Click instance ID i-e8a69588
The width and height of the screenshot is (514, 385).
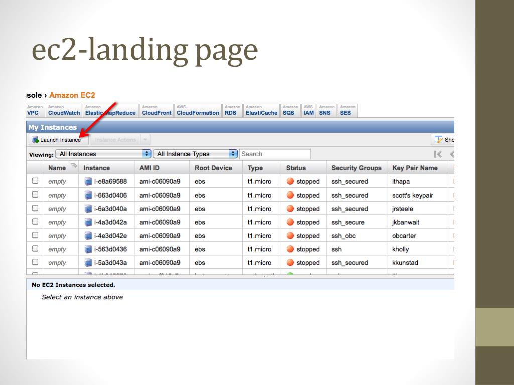point(110,181)
